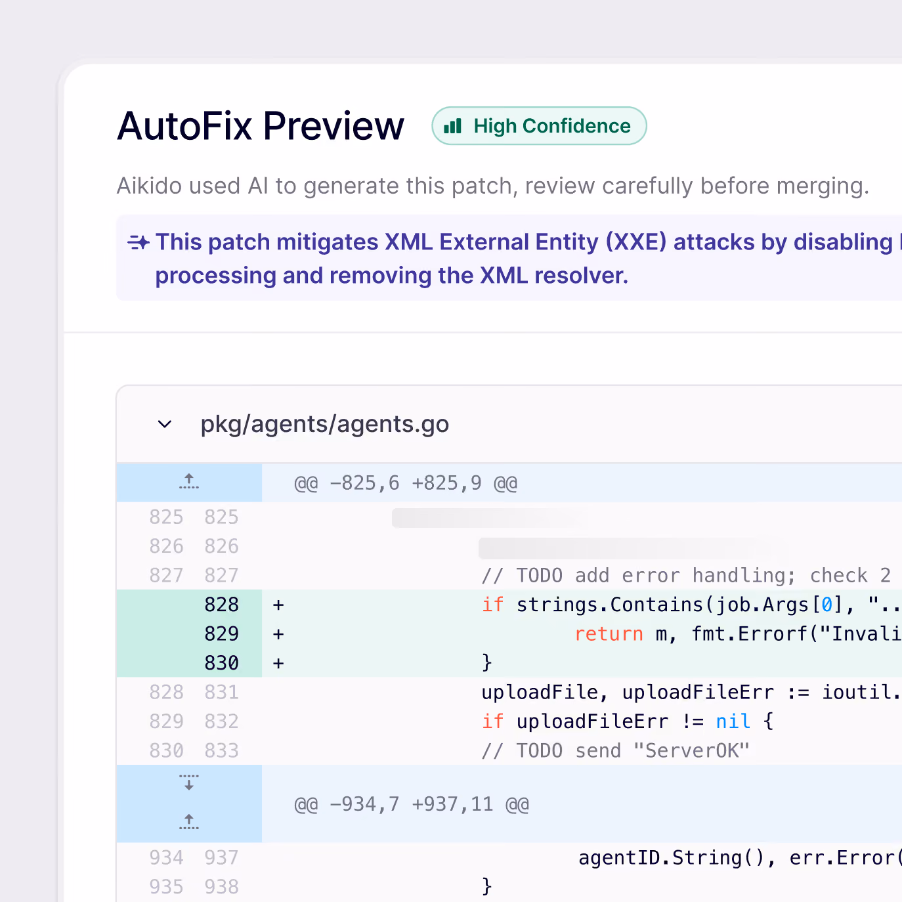
Task: Collapse the pkg/agents/agents.go file diff
Action: coord(165,424)
